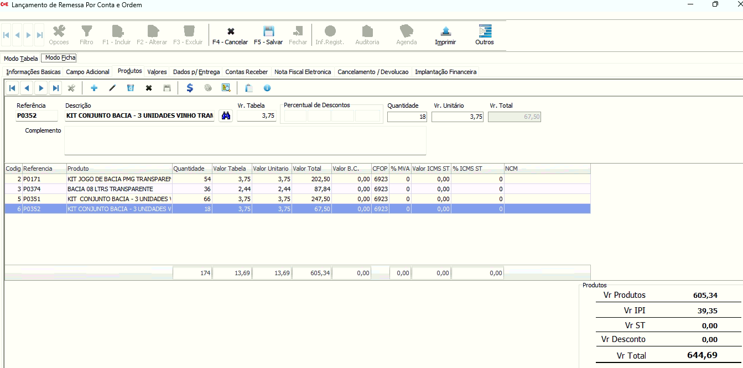Go to last product record arrow
Viewport: 743px width, 368px height.
click(x=55, y=88)
